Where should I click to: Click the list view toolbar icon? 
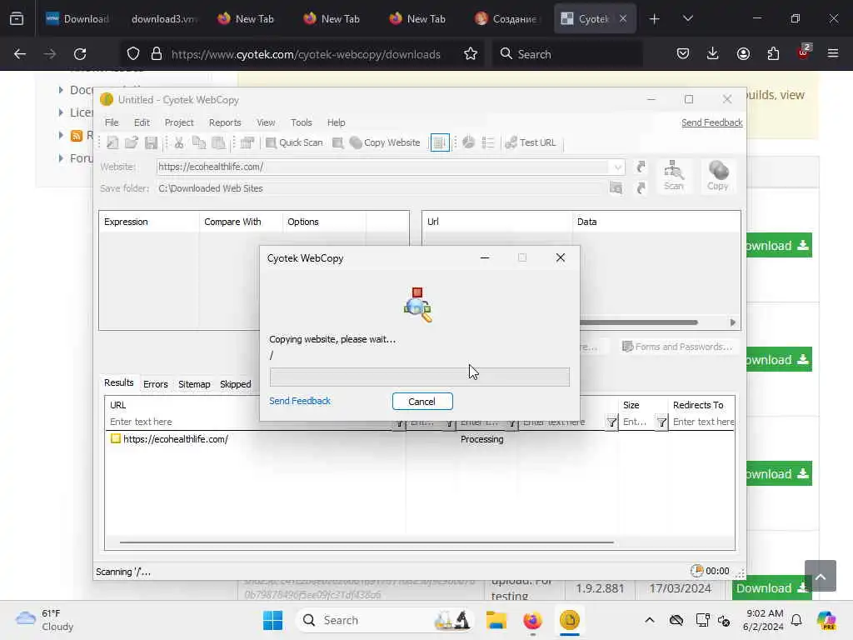[x=488, y=142]
